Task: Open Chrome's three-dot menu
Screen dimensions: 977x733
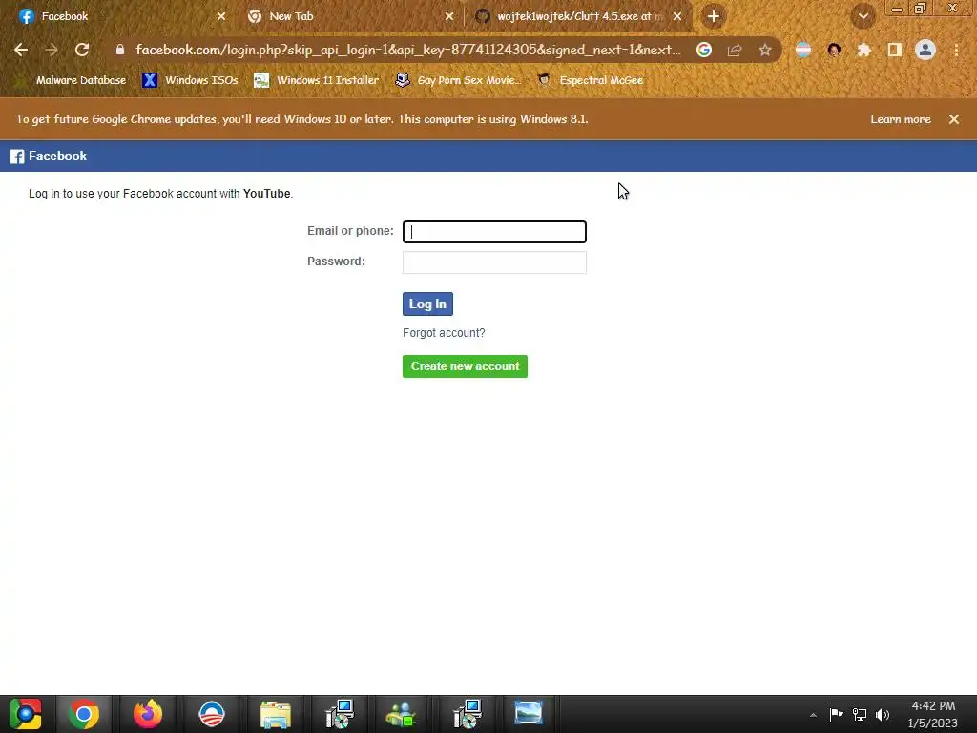Action: pyautogui.click(x=956, y=50)
